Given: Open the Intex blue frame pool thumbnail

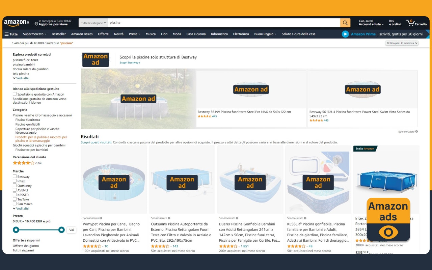Looking at the screenshot, I should click(386, 180).
